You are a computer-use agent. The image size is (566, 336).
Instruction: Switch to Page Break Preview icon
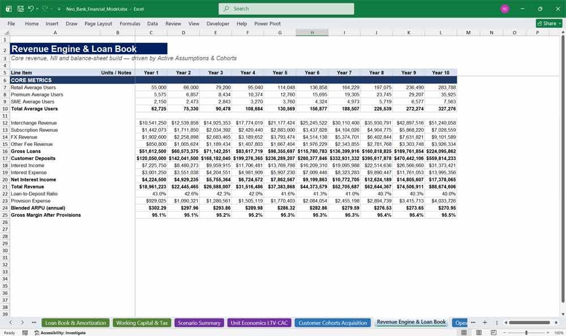click(494, 333)
